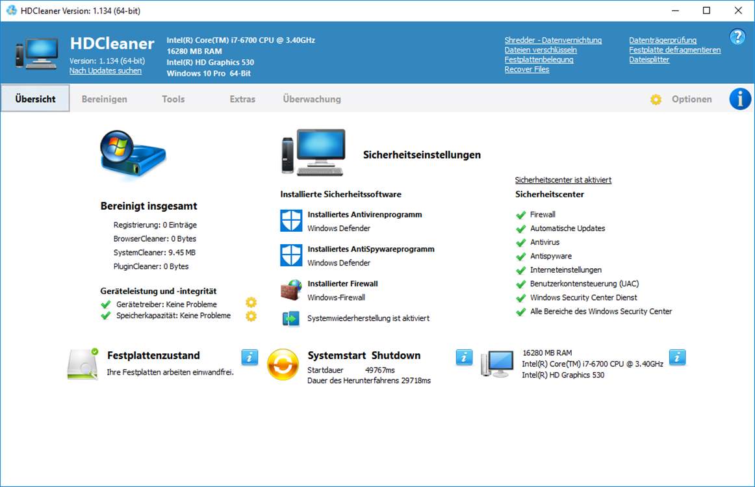Click Sicherheitscenter ist aktiviert link
The width and height of the screenshot is (755, 487).
(x=563, y=180)
